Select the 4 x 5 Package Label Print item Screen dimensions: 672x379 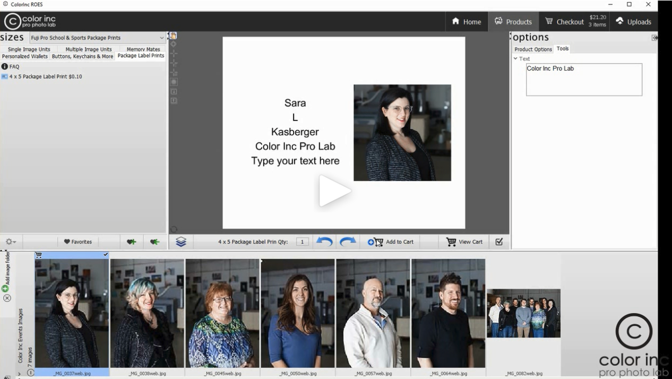click(45, 76)
